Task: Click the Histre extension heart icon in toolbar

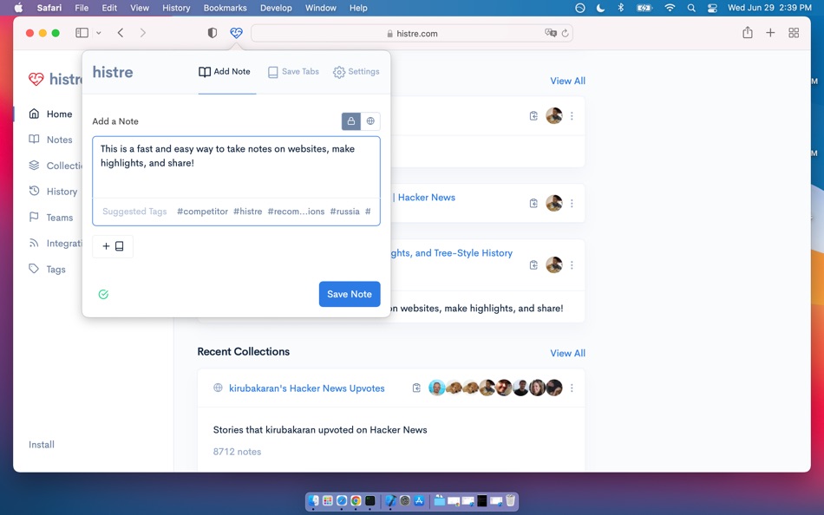Action: pos(237,33)
